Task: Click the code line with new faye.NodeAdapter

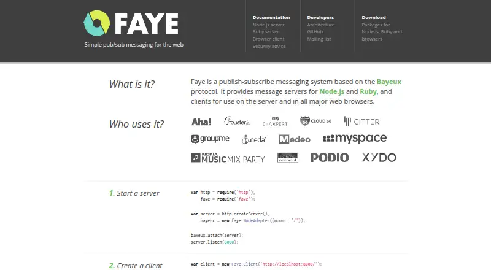Action: click(253, 221)
